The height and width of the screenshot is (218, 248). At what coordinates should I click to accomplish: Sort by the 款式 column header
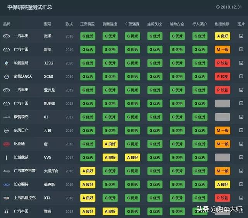coord(69,24)
